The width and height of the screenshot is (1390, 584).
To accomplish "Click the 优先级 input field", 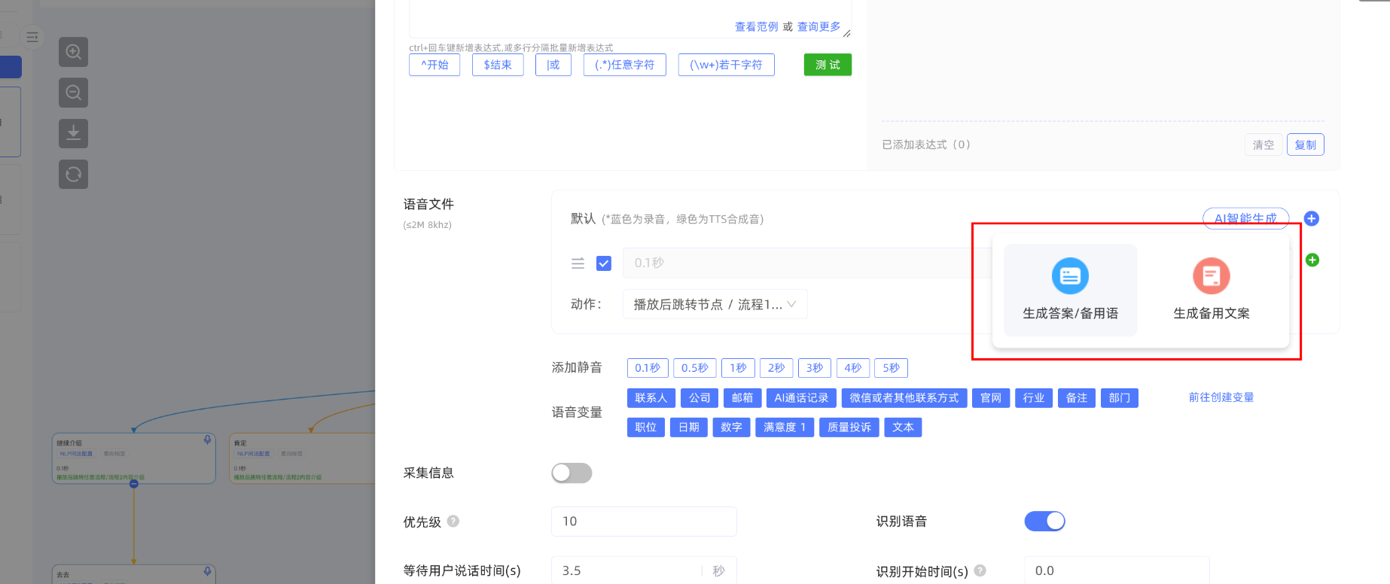I will [x=643, y=521].
